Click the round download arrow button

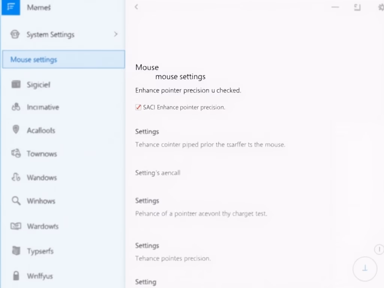tap(364, 268)
